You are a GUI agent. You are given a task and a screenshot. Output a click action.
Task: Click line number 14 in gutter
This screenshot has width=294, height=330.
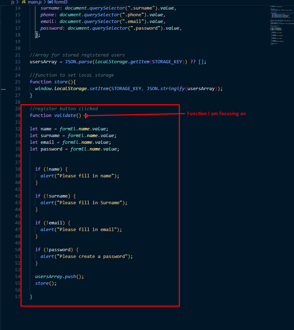point(18,8)
